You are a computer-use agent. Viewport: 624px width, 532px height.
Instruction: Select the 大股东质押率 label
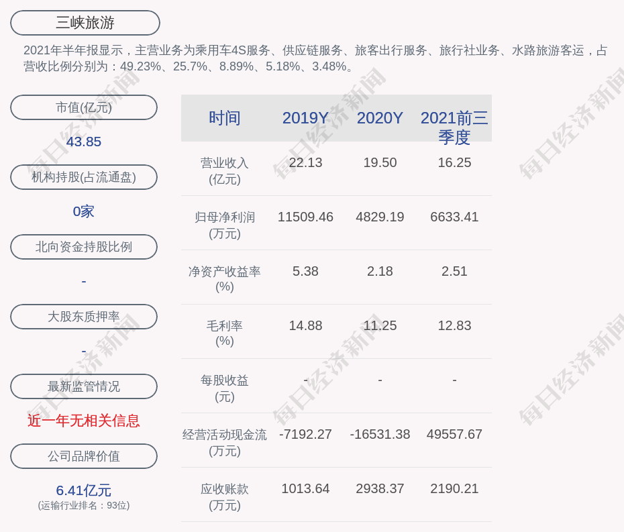pos(84,317)
